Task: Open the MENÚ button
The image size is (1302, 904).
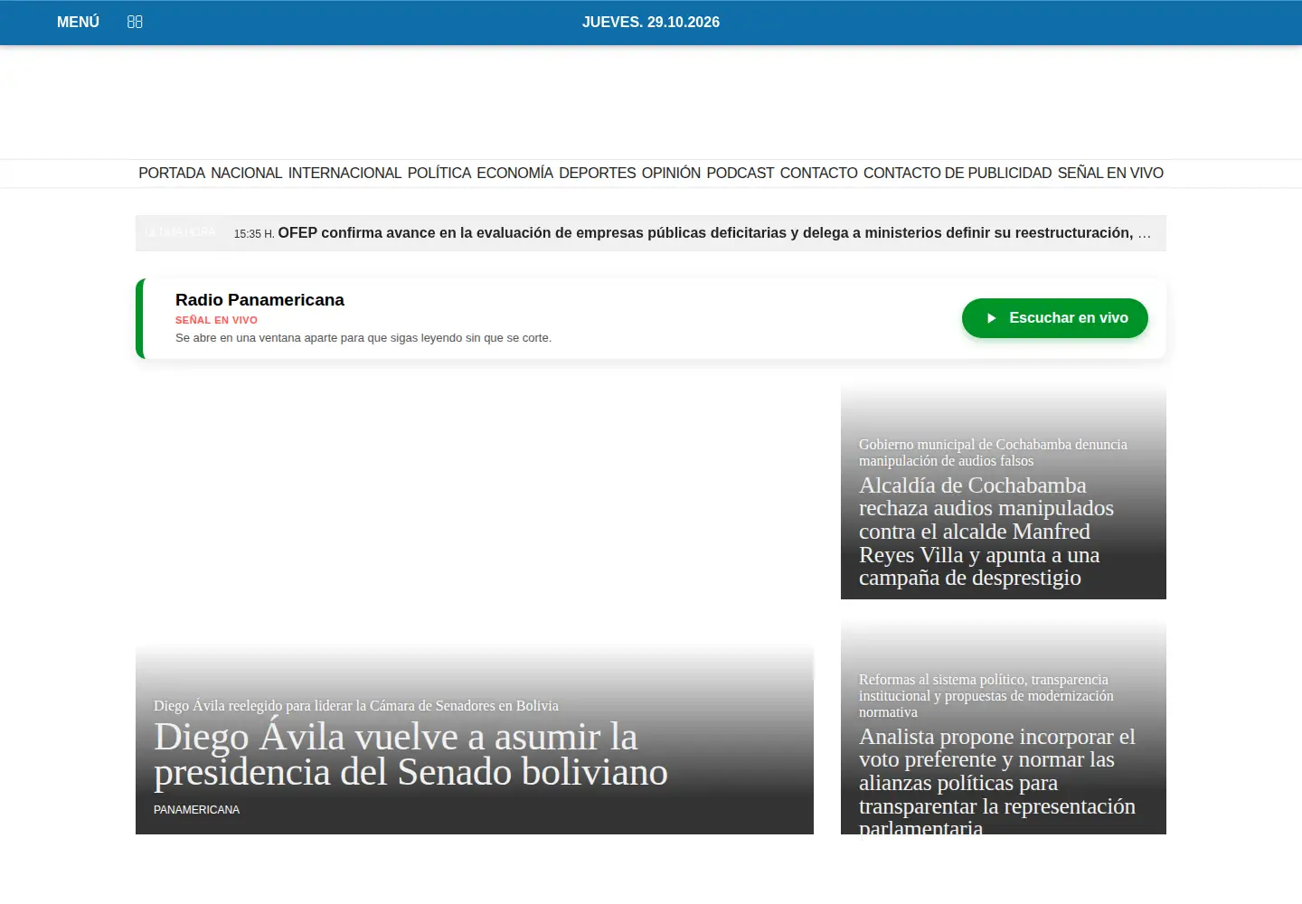Action: 78,22
